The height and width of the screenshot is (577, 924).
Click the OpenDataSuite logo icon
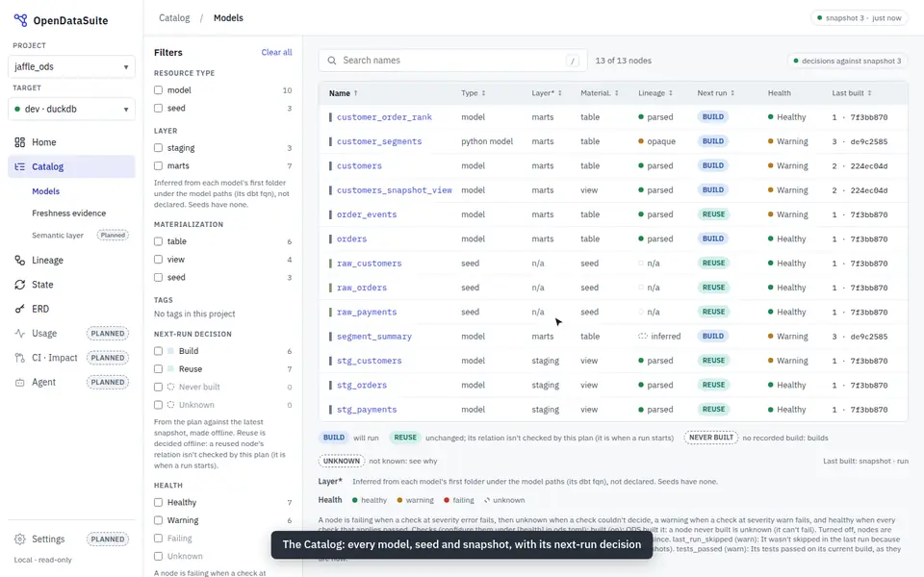pyautogui.click(x=20, y=20)
